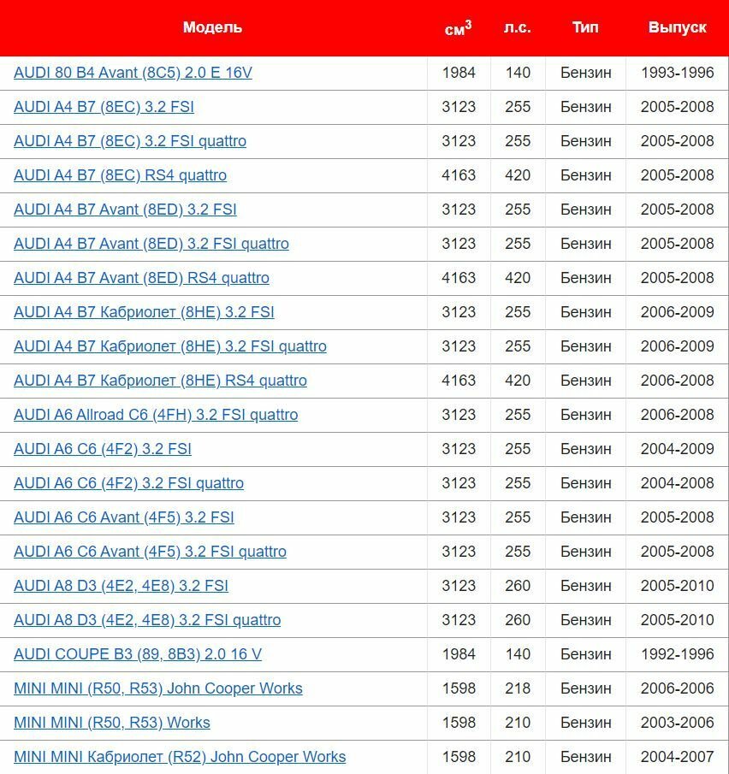The height and width of the screenshot is (774, 729).
Task: Open AUDI A4 B7 Avant (8ED) 3.2 FSI quattro link
Action: tap(151, 244)
